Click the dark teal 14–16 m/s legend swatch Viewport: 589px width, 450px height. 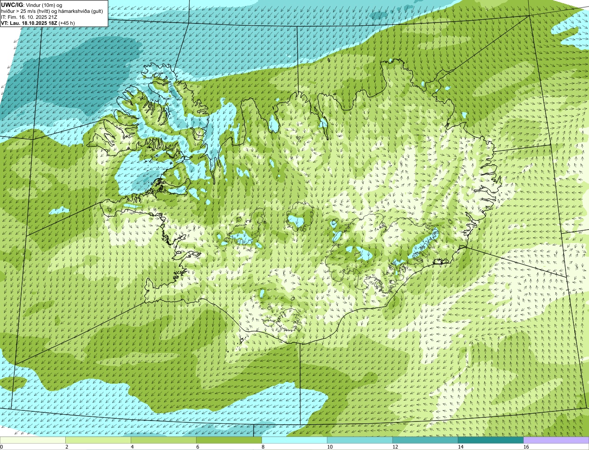(491, 440)
